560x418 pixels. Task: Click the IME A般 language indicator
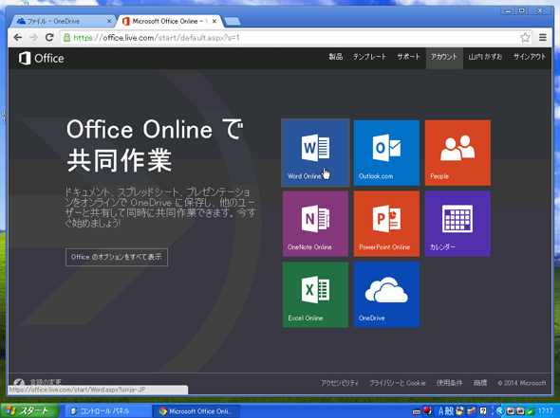(446, 411)
